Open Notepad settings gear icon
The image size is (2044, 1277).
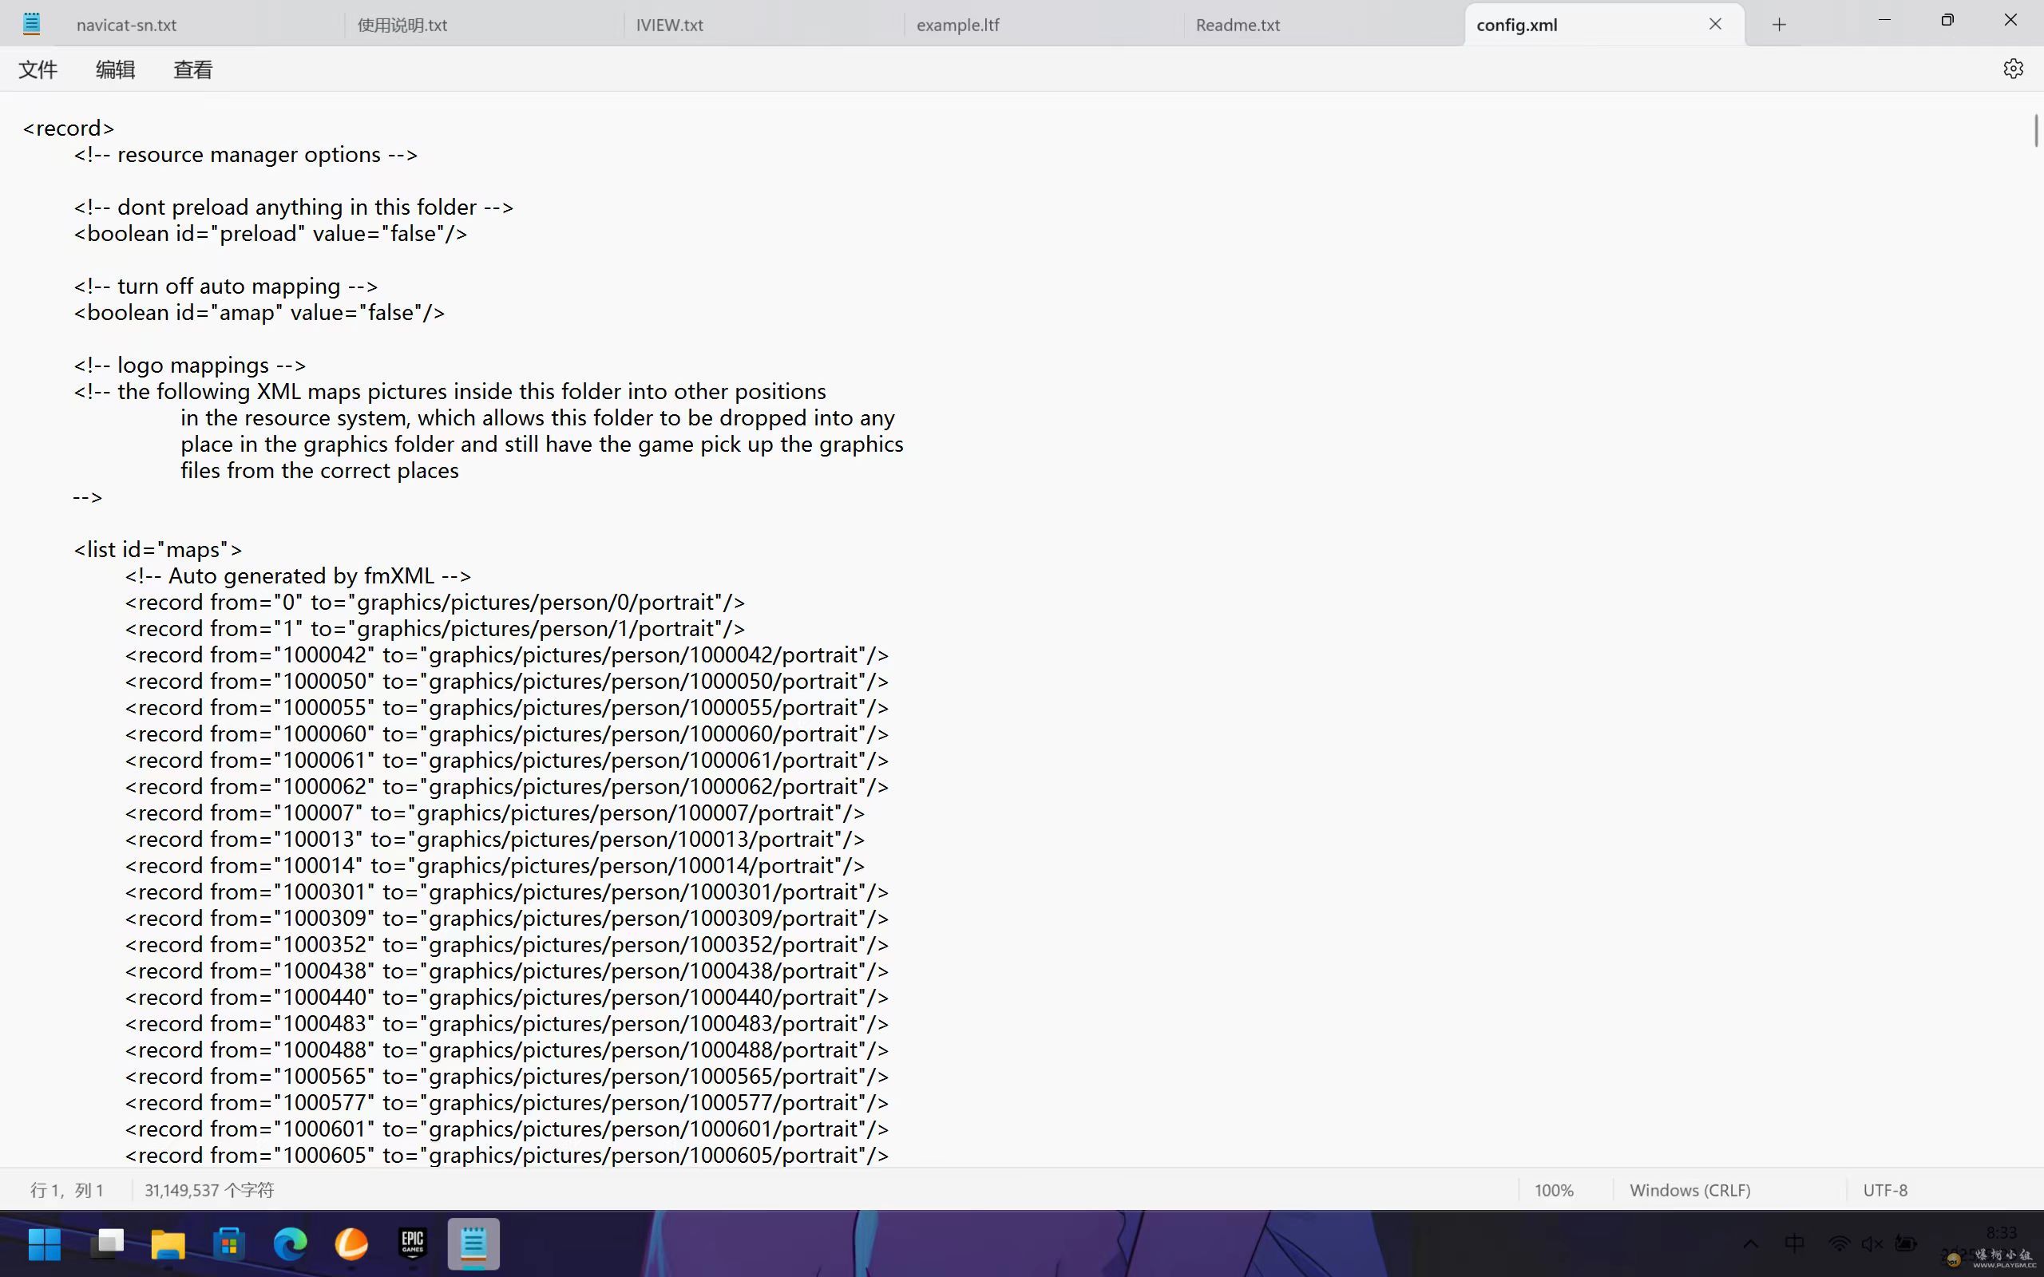pos(2013,69)
